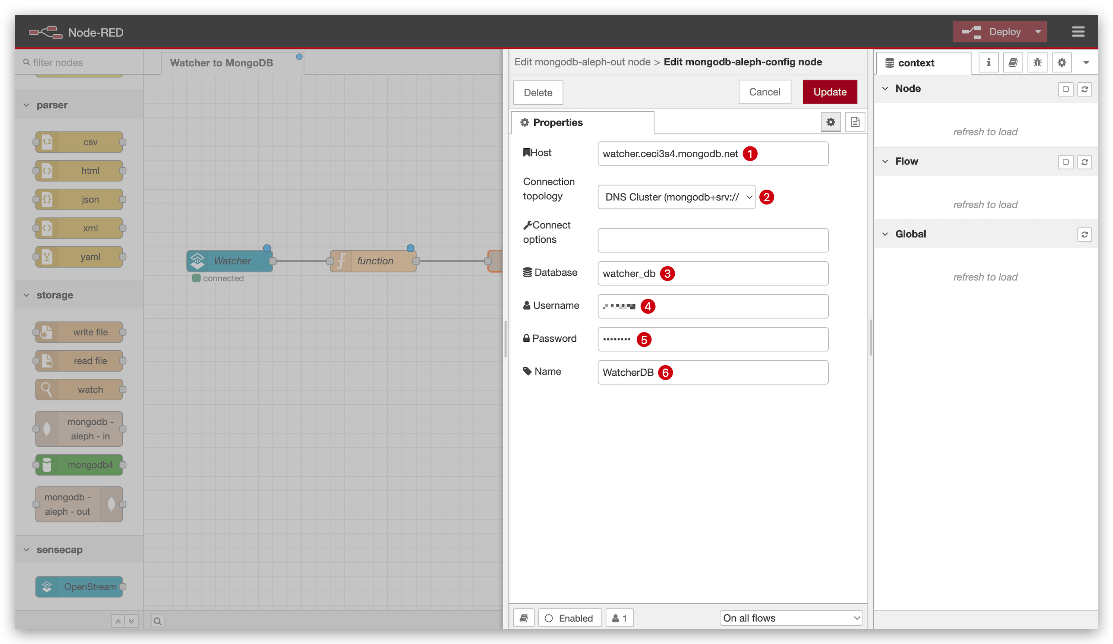Toggle Flow context auto-refresh checkbox

tap(1065, 162)
